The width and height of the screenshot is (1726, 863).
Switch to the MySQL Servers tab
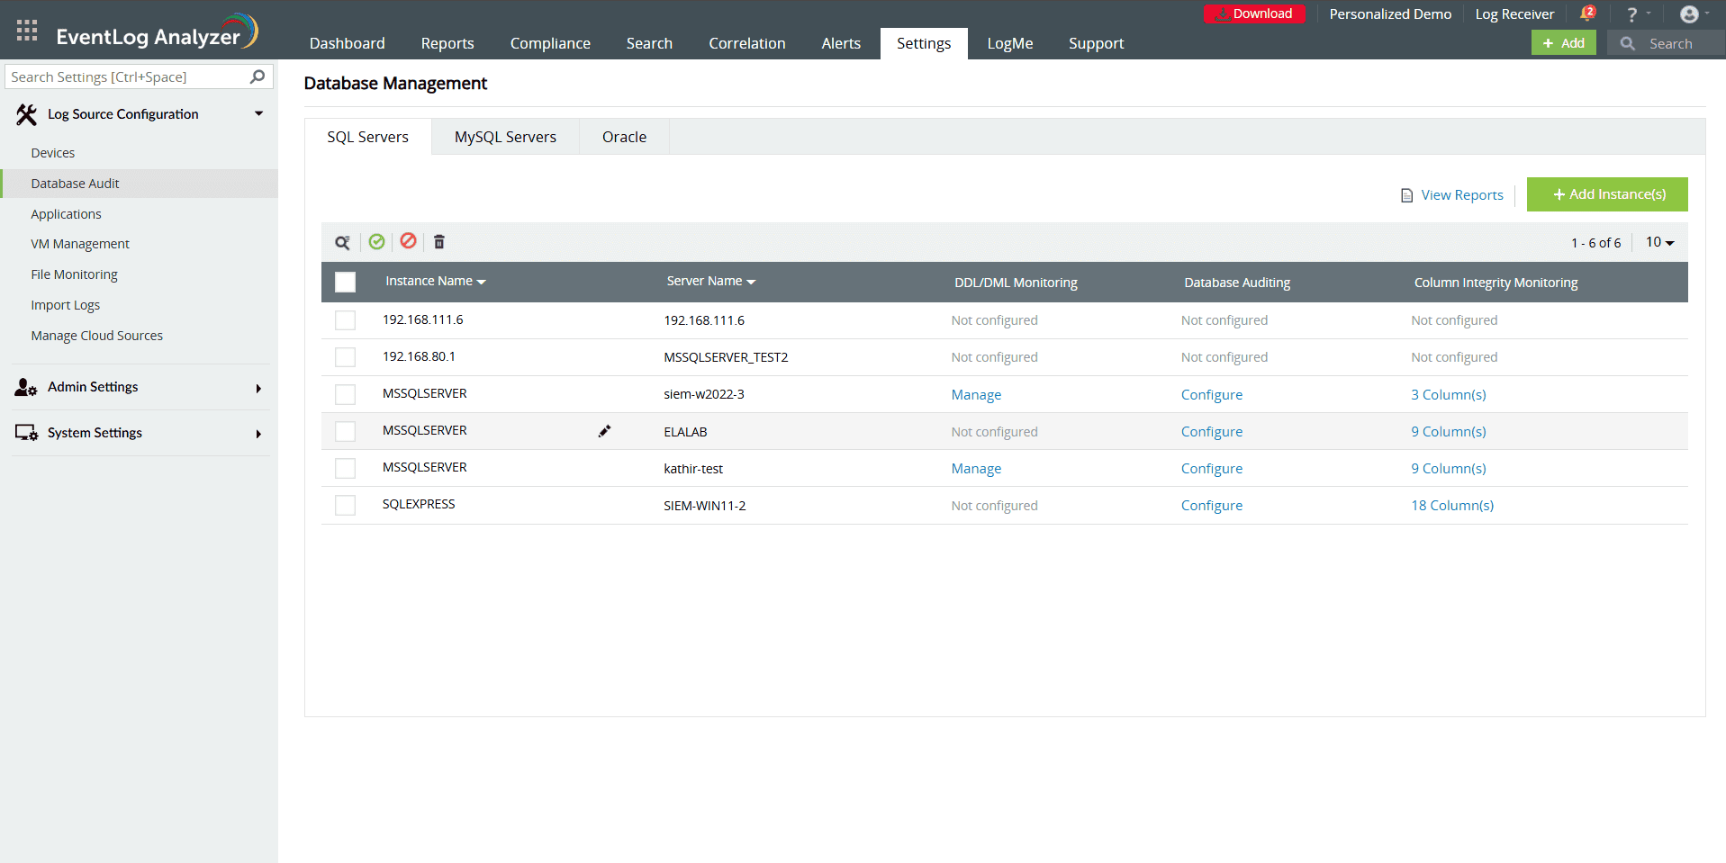point(505,136)
